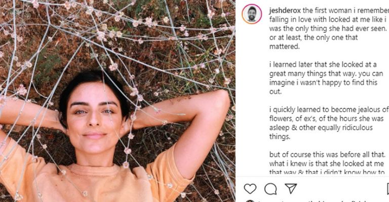389x202 pixels.
Task: Open comments via the speech bubble icon
Action: [270, 189]
